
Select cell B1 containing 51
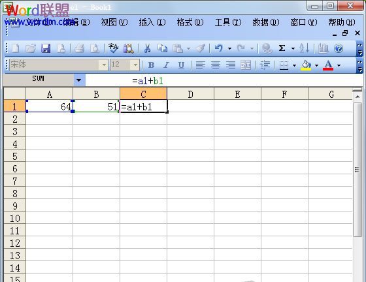point(97,106)
